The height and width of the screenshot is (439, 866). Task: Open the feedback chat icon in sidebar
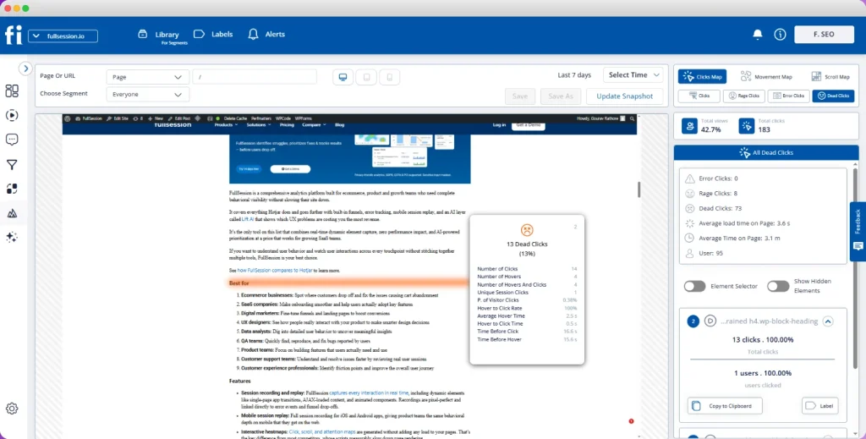[12, 140]
